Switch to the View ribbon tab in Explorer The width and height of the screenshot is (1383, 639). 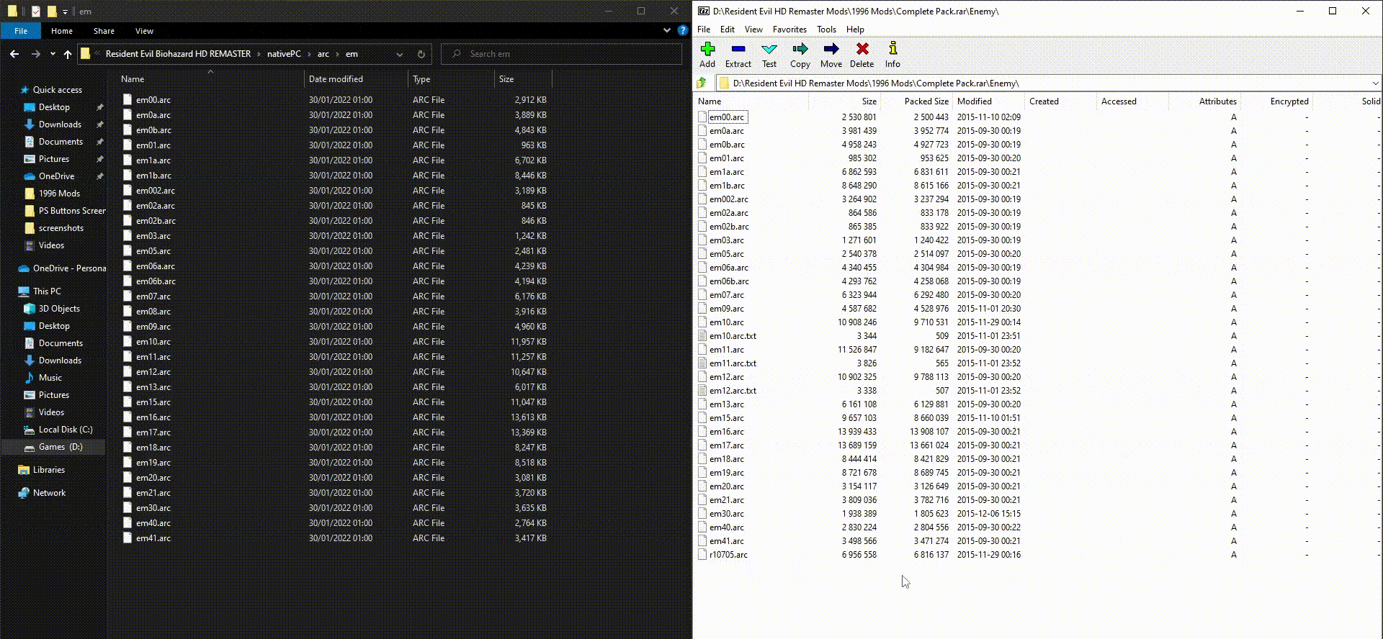click(x=144, y=30)
